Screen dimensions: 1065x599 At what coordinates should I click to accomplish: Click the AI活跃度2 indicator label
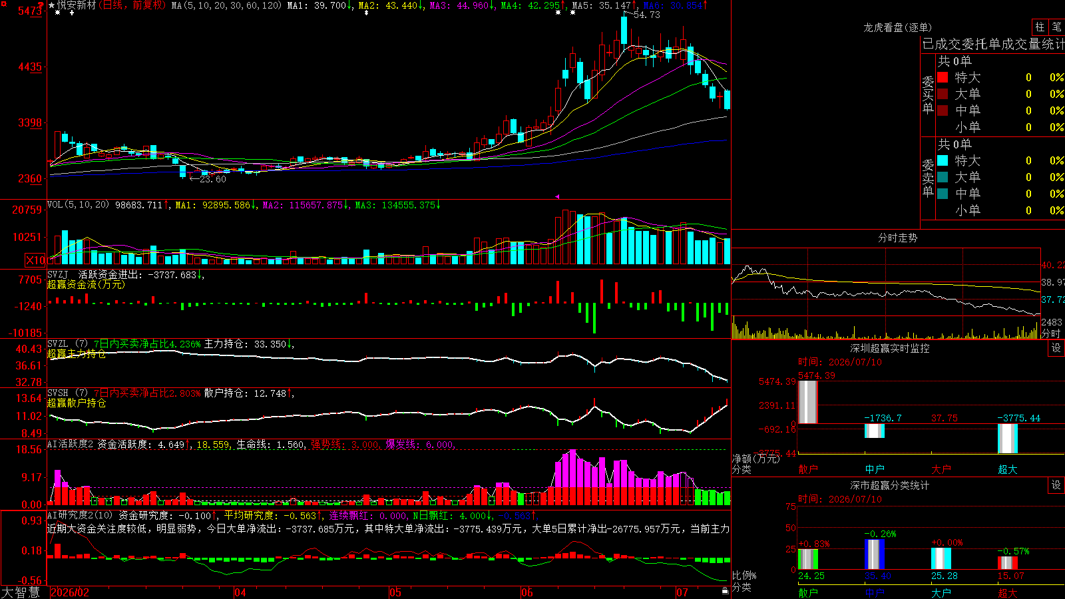[71, 444]
